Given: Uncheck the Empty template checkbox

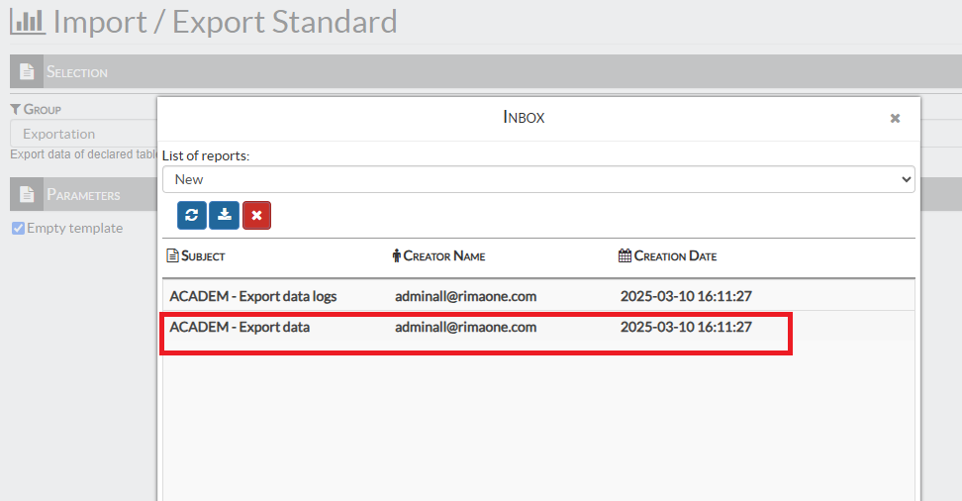Looking at the screenshot, I should tap(18, 229).
